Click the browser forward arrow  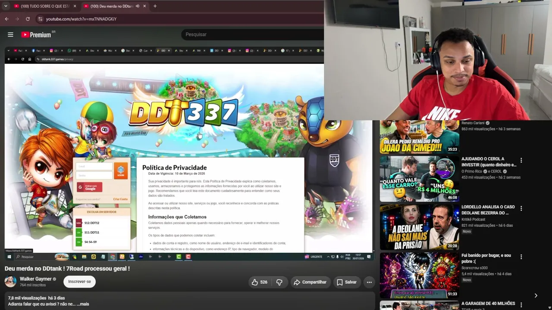pos(17,19)
